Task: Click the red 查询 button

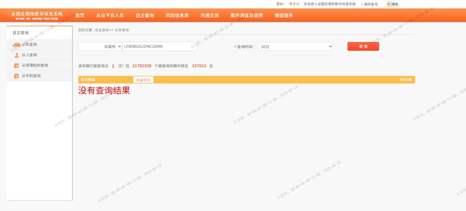Action: coord(363,47)
